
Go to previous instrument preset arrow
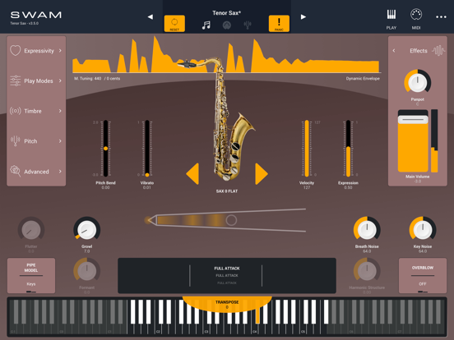pos(151,16)
